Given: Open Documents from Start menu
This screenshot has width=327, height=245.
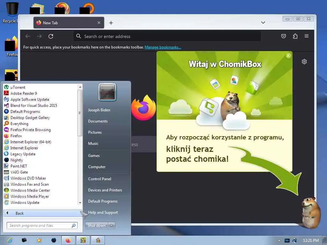Looking at the screenshot, I should click(98, 121).
